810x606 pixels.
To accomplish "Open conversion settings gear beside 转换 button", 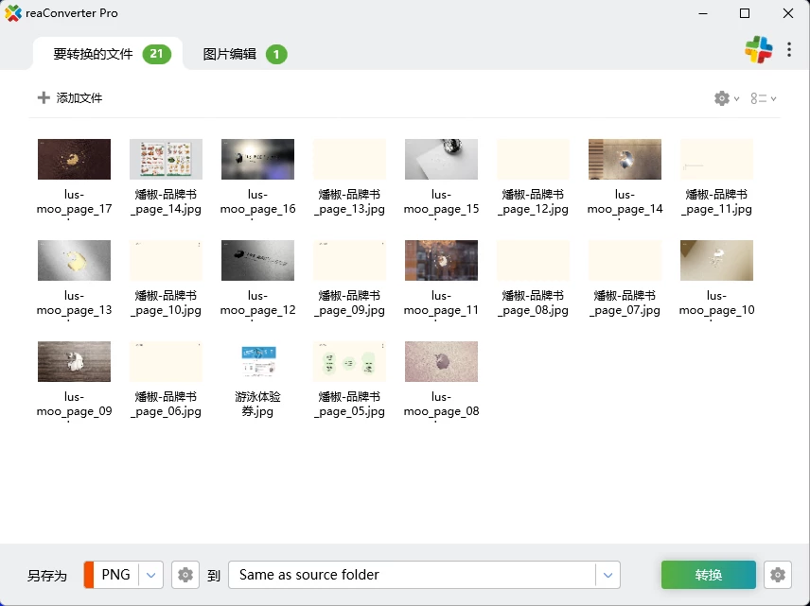I will pyautogui.click(x=778, y=574).
